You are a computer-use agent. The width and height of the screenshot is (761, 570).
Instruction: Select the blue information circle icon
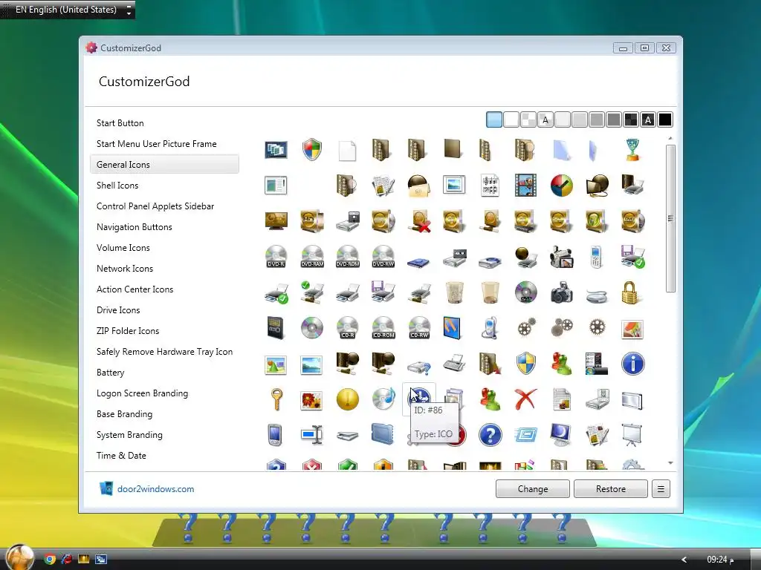coord(633,364)
